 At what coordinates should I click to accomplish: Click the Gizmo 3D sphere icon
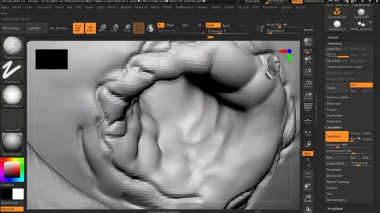click(x=139, y=28)
